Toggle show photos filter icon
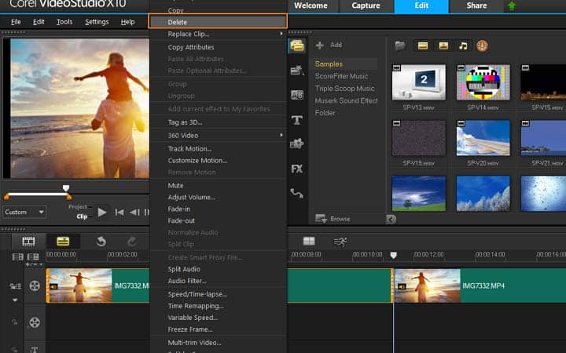566x353 pixels. pos(443,45)
